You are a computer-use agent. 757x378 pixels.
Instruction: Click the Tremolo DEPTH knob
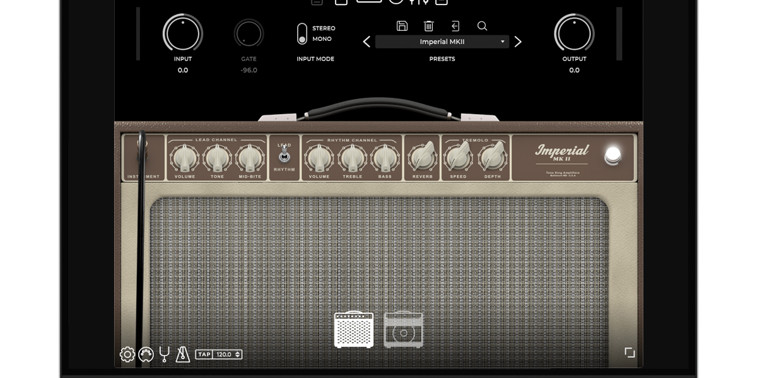click(493, 156)
